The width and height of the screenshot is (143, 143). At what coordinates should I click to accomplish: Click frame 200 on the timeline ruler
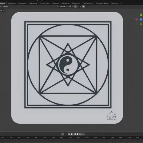(x=138, y=138)
